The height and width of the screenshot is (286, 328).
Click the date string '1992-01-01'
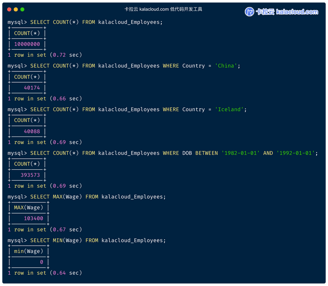[x=295, y=153]
